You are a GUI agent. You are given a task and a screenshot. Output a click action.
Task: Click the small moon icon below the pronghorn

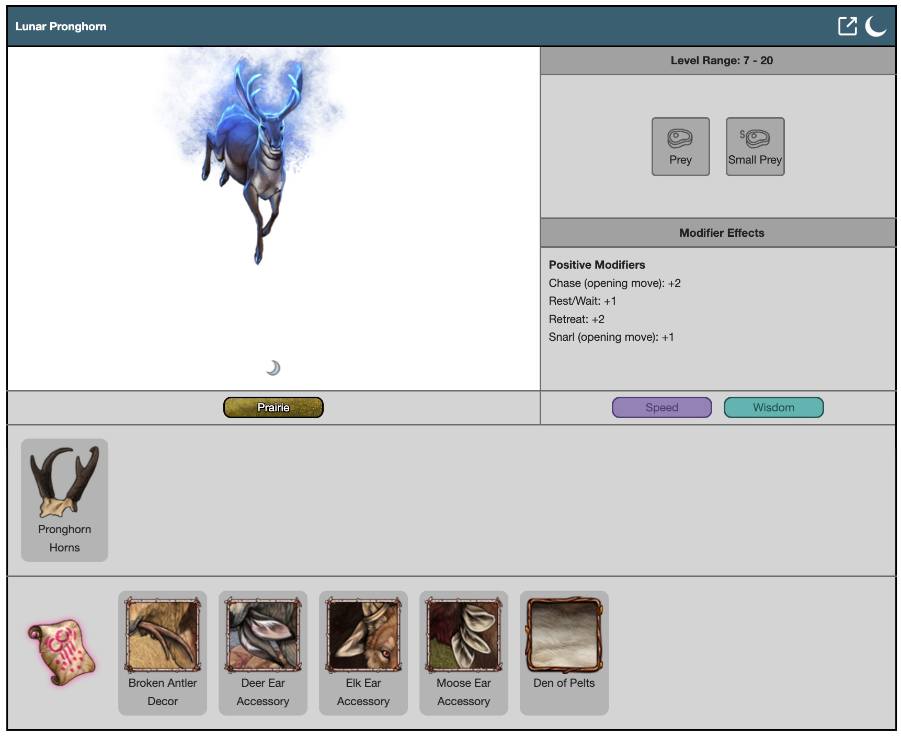click(x=273, y=368)
